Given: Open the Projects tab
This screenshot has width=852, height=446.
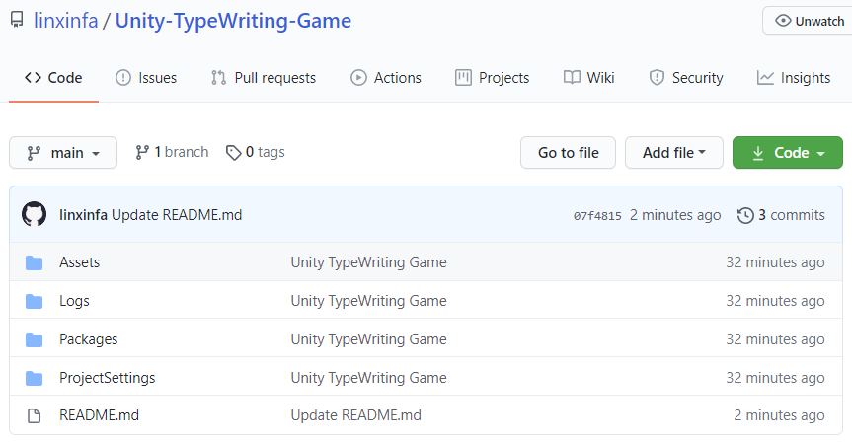Looking at the screenshot, I should [x=493, y=78].
